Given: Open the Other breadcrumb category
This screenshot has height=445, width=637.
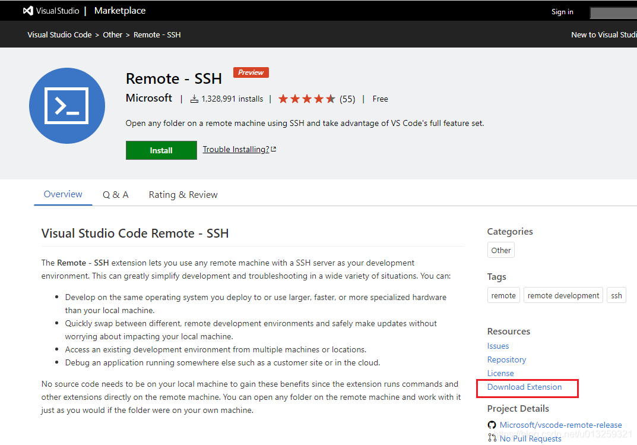Looking at the screenshot, I should pos(113,35).
